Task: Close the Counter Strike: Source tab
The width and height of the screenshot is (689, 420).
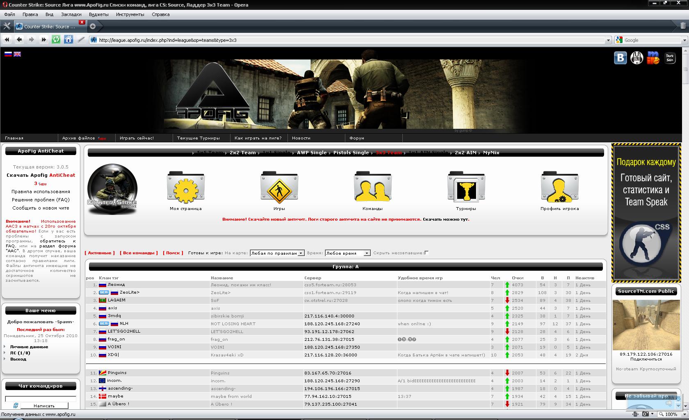Action: [82, 22]
